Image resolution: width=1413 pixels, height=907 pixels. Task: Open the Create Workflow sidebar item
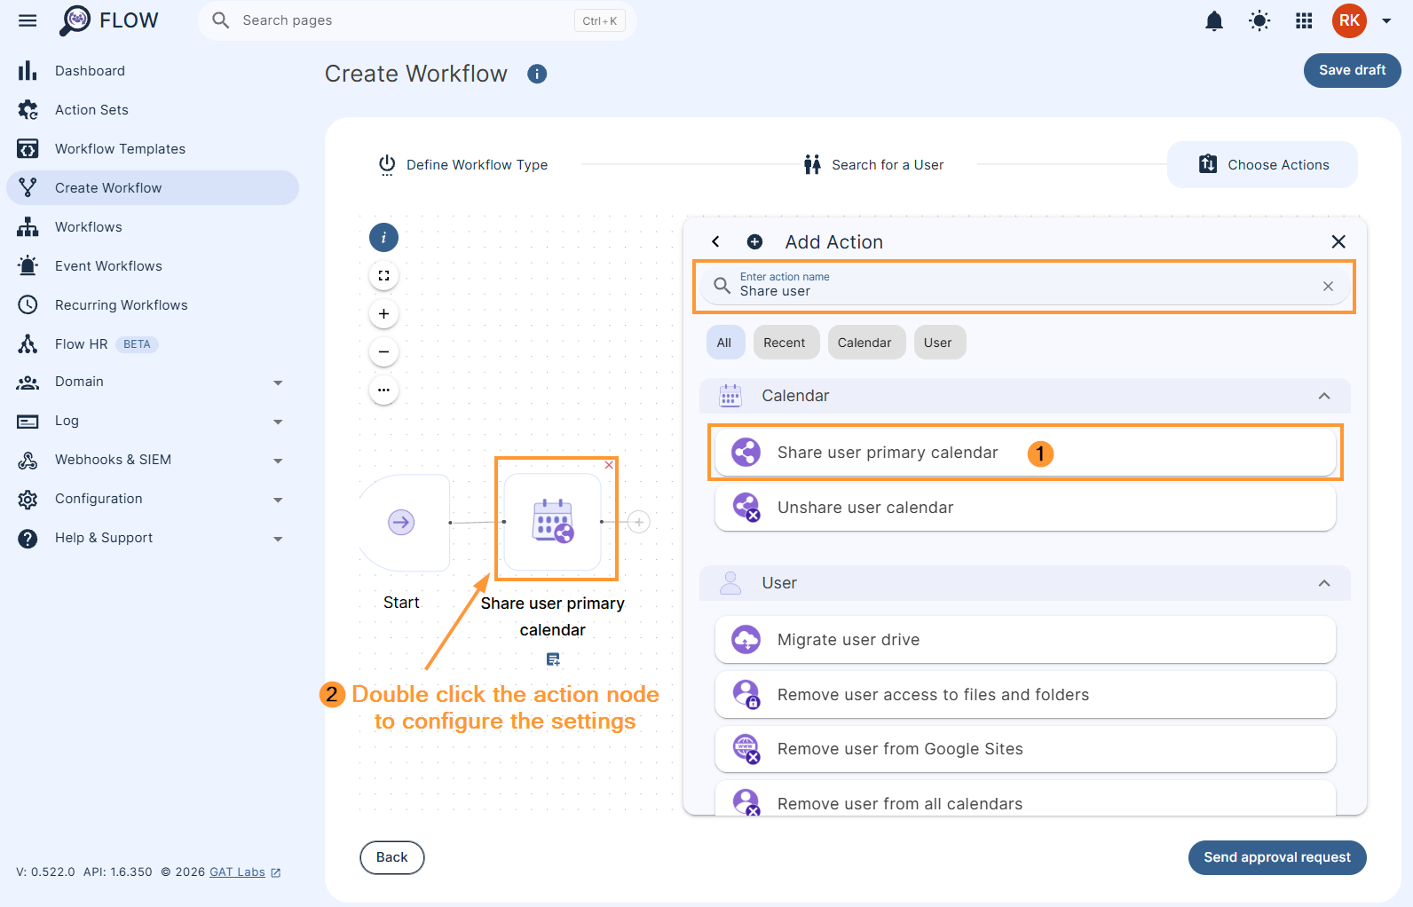pyautogui.click(x=153, y=188)
